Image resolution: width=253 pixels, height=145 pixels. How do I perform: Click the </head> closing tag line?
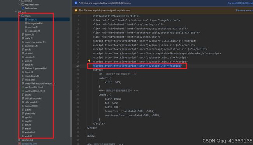click(x=92, y=128)
